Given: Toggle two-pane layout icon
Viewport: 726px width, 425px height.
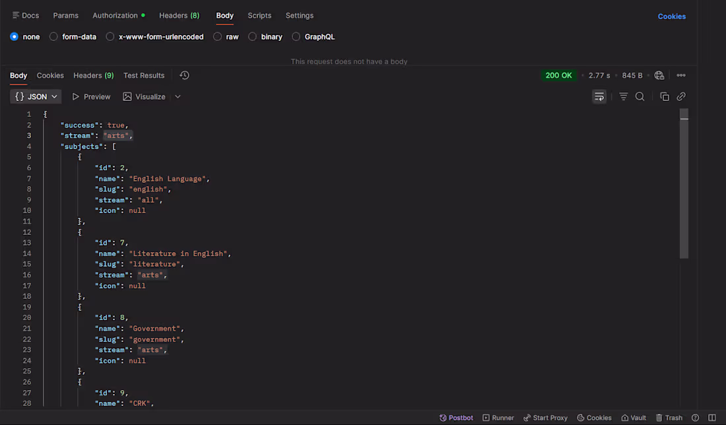Looking at the screenshot, I should [712, 418].
